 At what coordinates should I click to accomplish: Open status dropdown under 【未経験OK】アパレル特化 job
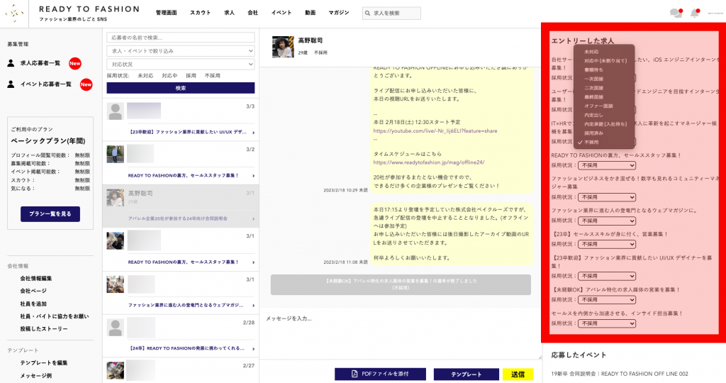point(607,299)
